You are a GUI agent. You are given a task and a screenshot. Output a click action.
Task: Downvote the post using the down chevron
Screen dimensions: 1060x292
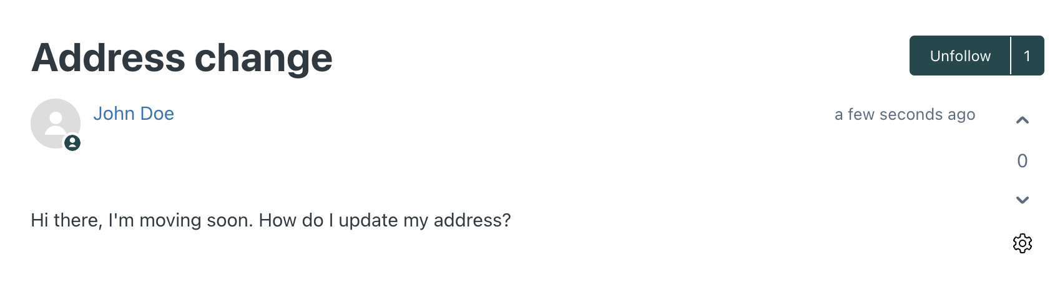(1022, 200)
